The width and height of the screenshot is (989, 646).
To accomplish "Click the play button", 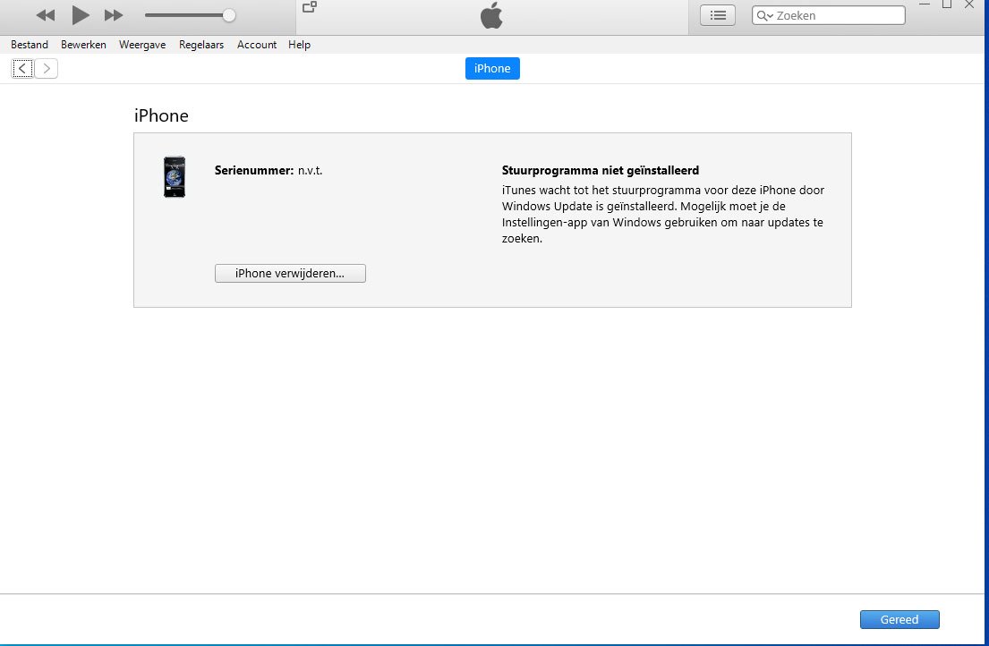I will point(80,15).
